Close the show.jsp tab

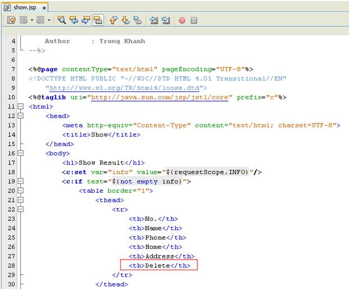pos(44,8)
